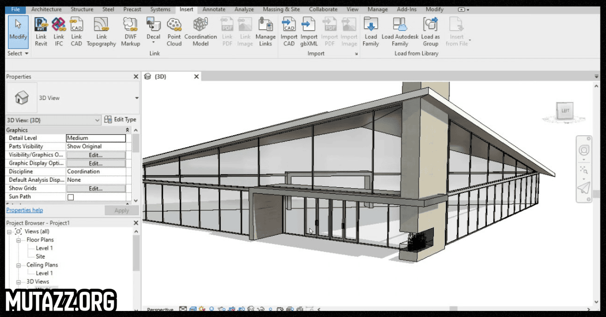The width and height of the screenshot is (606, 317).
Task: Switch to the Annotate ribbon tab
Action: 214,9
